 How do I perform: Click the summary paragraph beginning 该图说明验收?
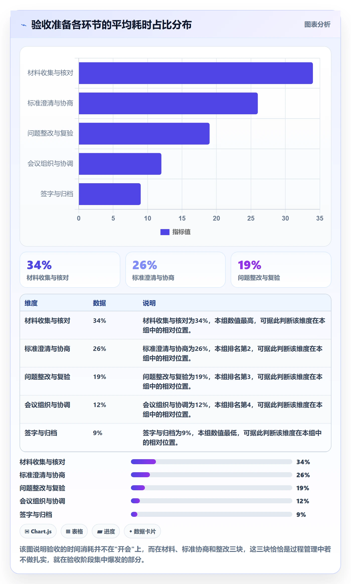point(175,554)
